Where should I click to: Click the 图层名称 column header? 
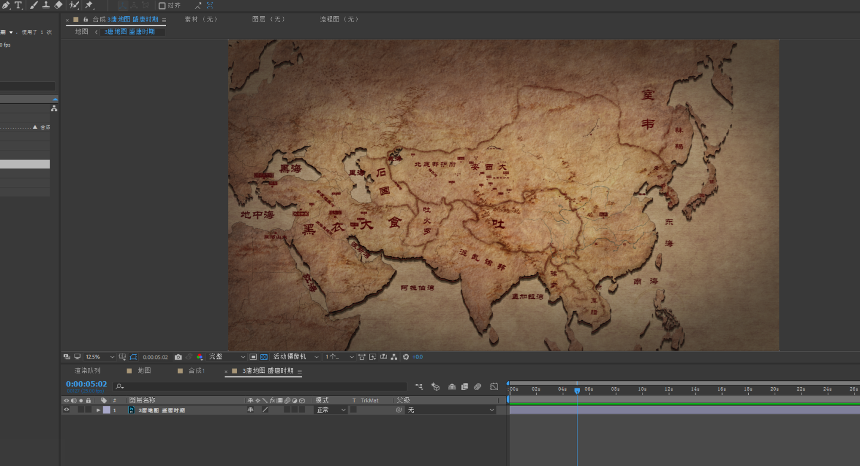click(142, 400)
